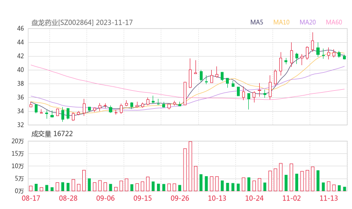The image size is (352, 209).
Task: Click the price axis value 36
Action: (x=20, y=97)
